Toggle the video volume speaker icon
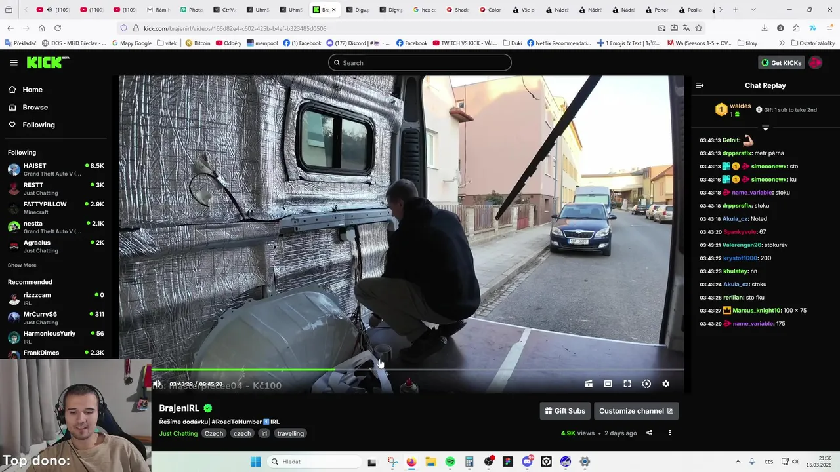 (157, 384)
